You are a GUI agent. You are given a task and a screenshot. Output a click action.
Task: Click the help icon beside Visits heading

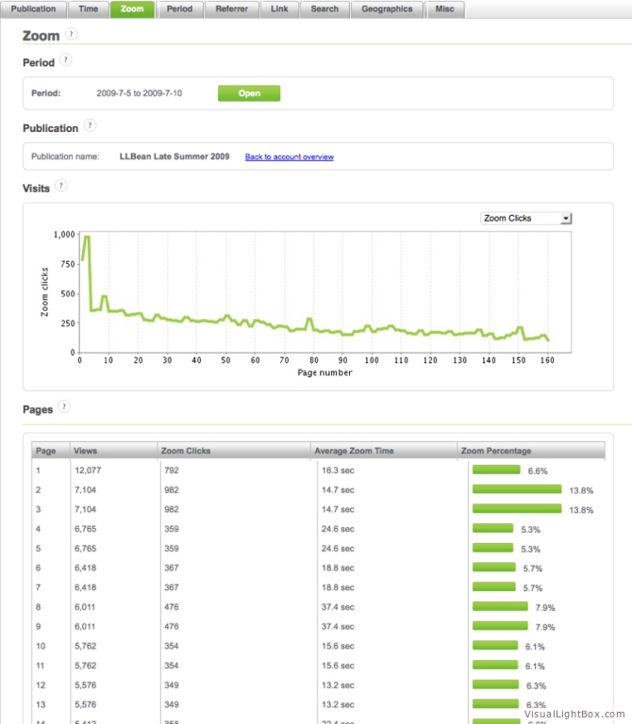[x=61, y=186]
